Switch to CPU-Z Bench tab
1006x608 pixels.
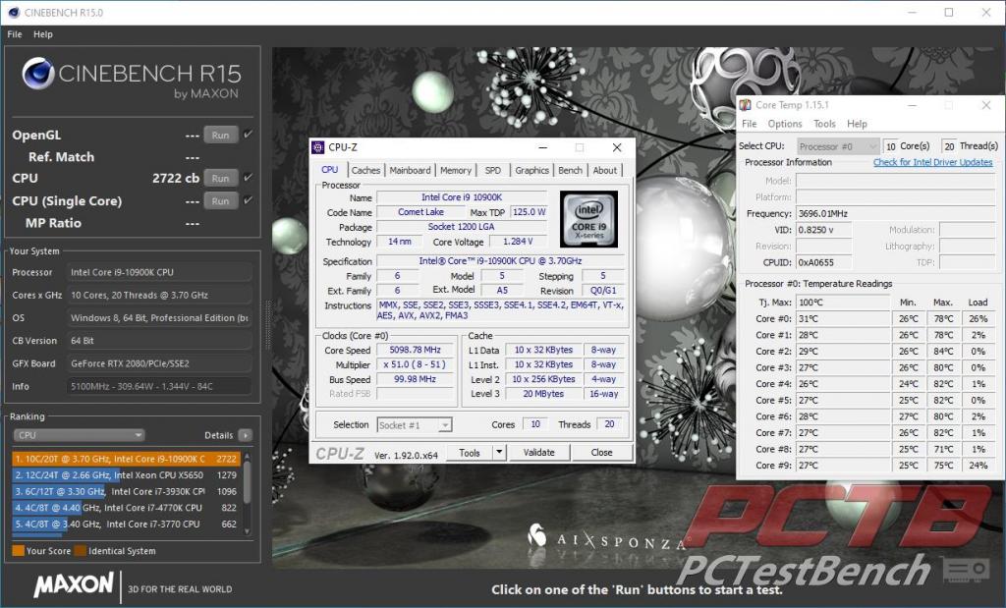(571, 170)
